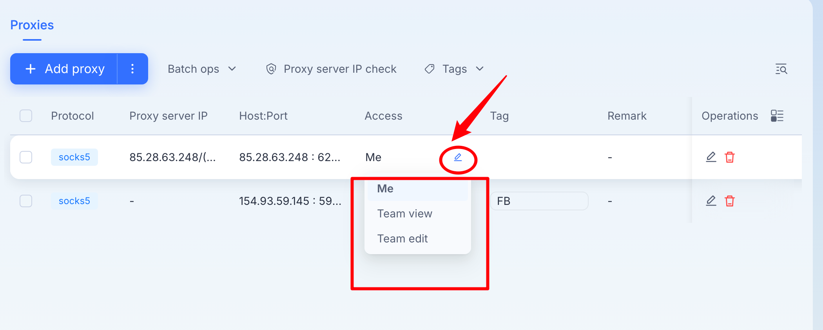Open the search filter icon at top right
This screenshot has height=330, width=823.
781,69
